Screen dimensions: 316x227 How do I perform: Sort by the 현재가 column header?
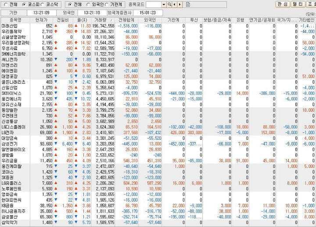coord(42,20)
